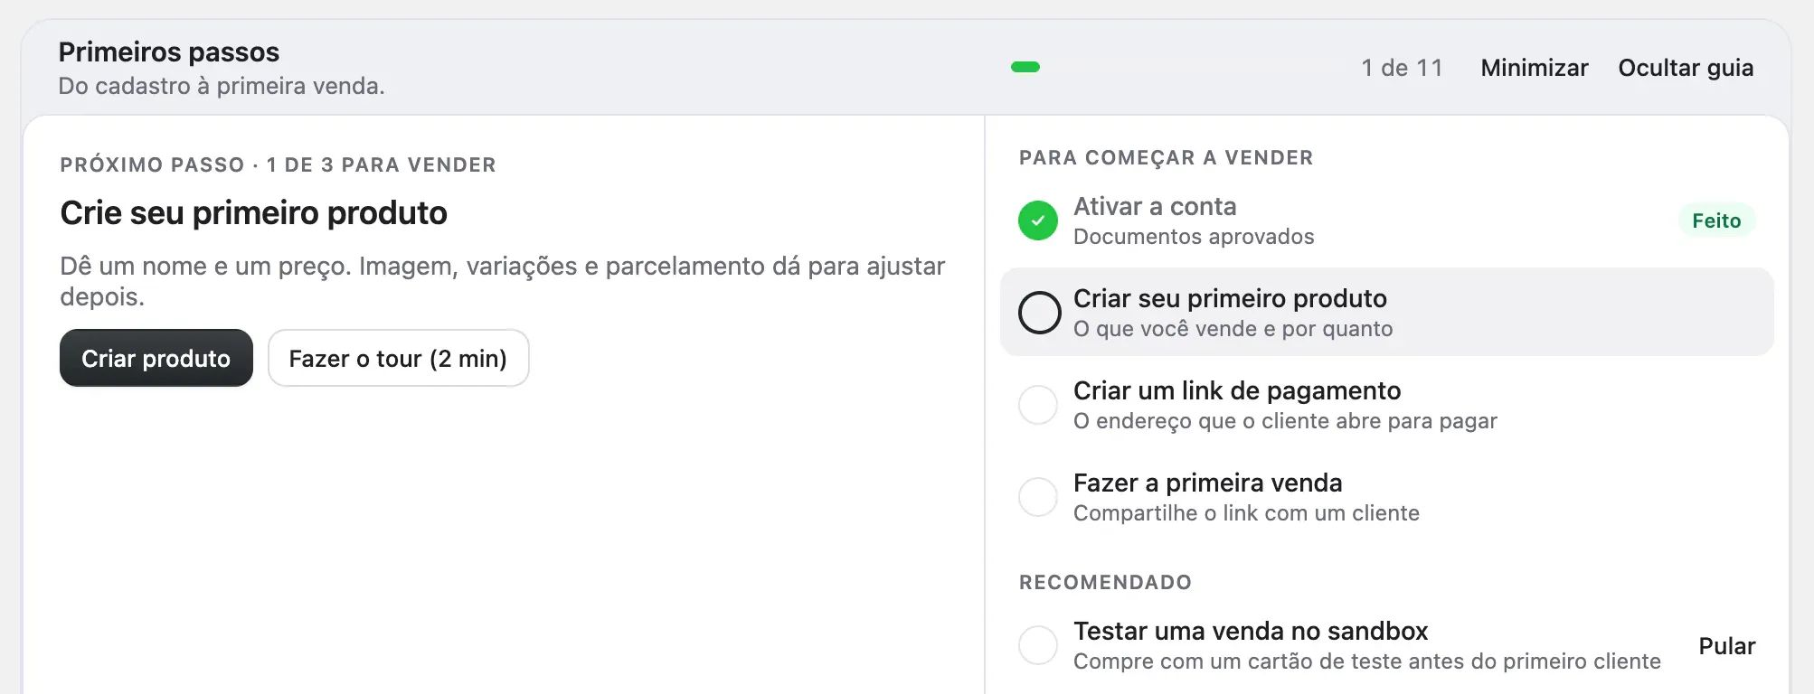Click the 1 de 11 progress counter
Image resolution: width=1814 pixels, height=694 pixels.
[x=1402, y=68]
